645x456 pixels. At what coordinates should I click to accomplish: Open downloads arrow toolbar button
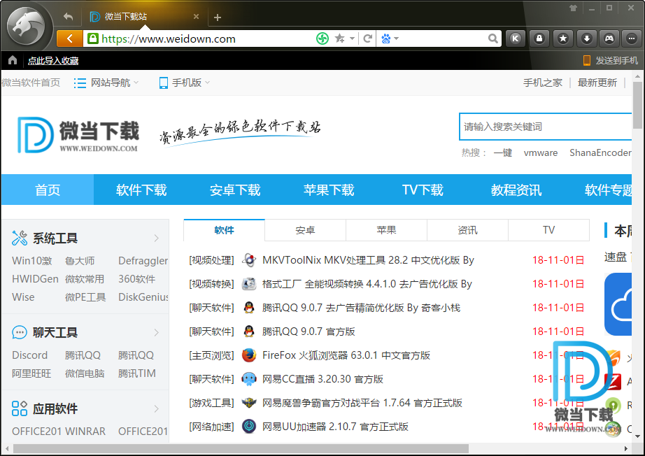(587, 38)
